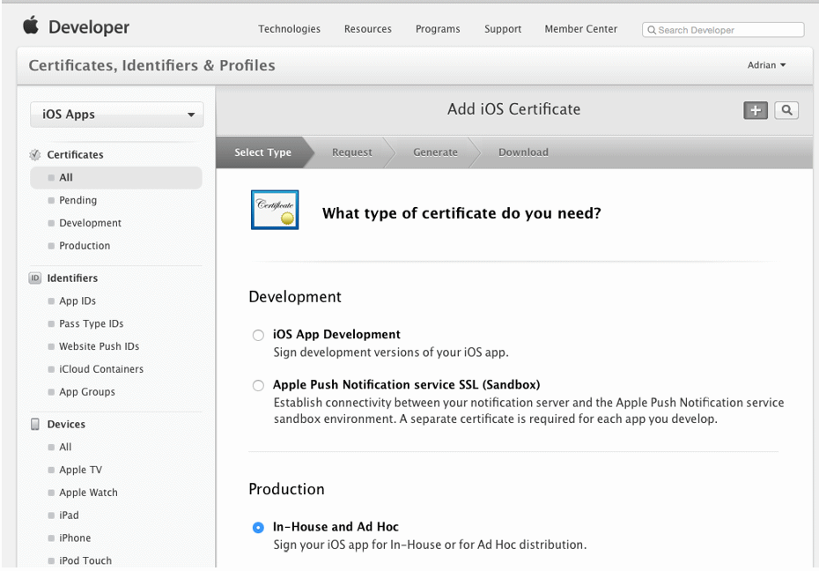Open iPhone devices
Screen dimensions: 819x571
(75, 538)
